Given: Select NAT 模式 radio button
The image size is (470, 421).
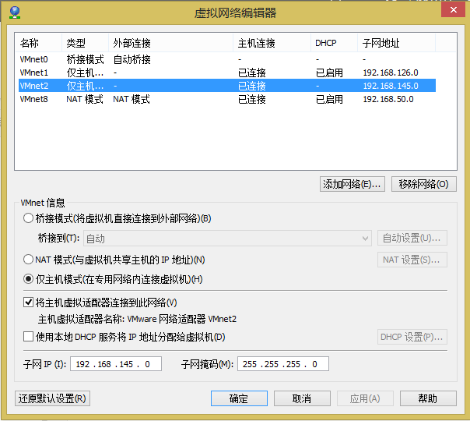Looking at the screenshot, I should 28,259.
